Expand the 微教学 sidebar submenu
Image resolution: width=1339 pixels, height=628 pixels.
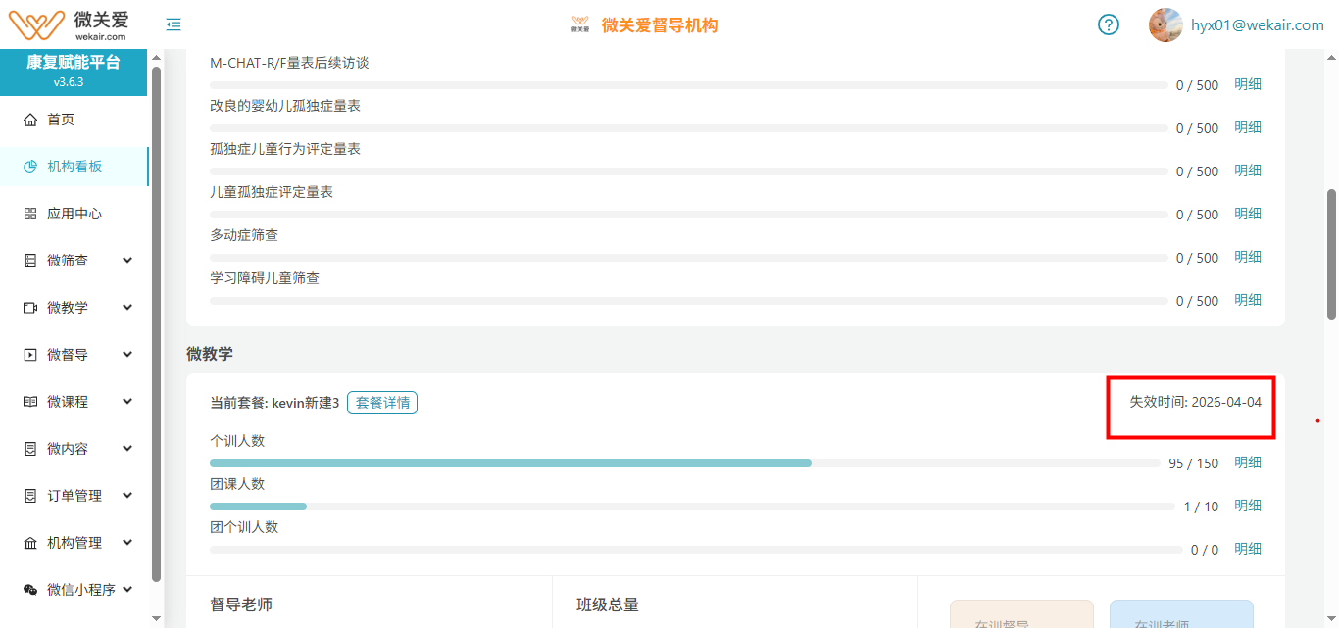coord(127,308)
